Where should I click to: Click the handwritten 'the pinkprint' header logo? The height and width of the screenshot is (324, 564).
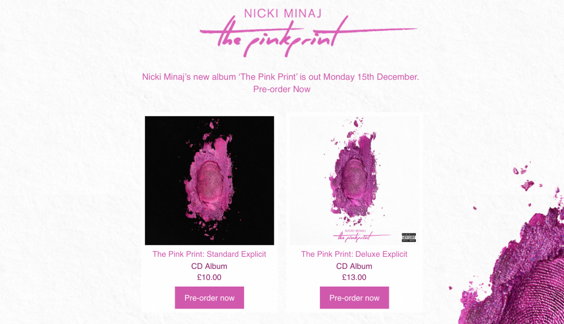point(308,37)
